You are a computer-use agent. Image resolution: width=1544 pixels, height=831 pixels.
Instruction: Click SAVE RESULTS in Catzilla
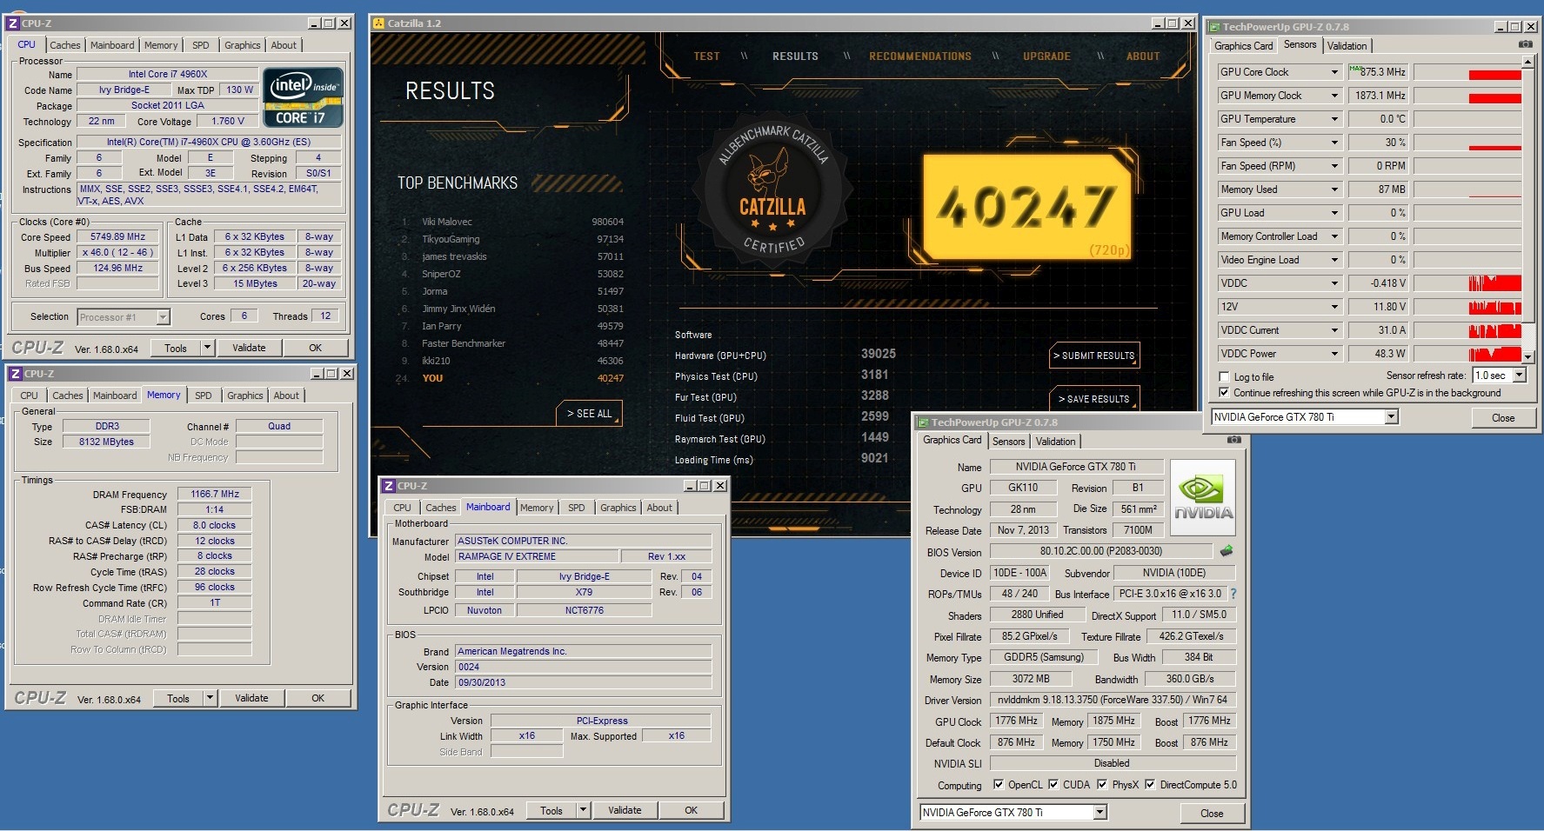pyautogui.click(x=1094, y=399)
